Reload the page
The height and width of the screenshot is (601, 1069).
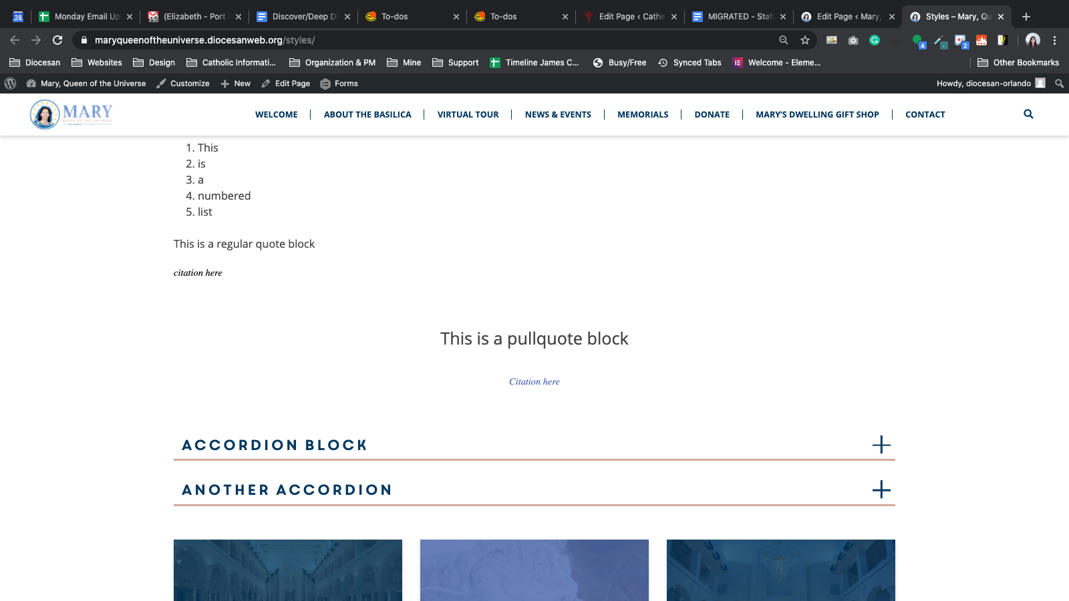click(57, 40)
